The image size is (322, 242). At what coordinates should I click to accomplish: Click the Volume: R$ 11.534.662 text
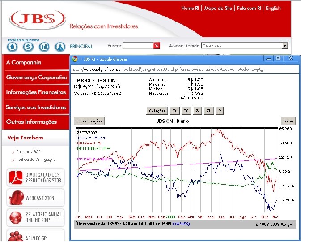(x=97, y=93)
